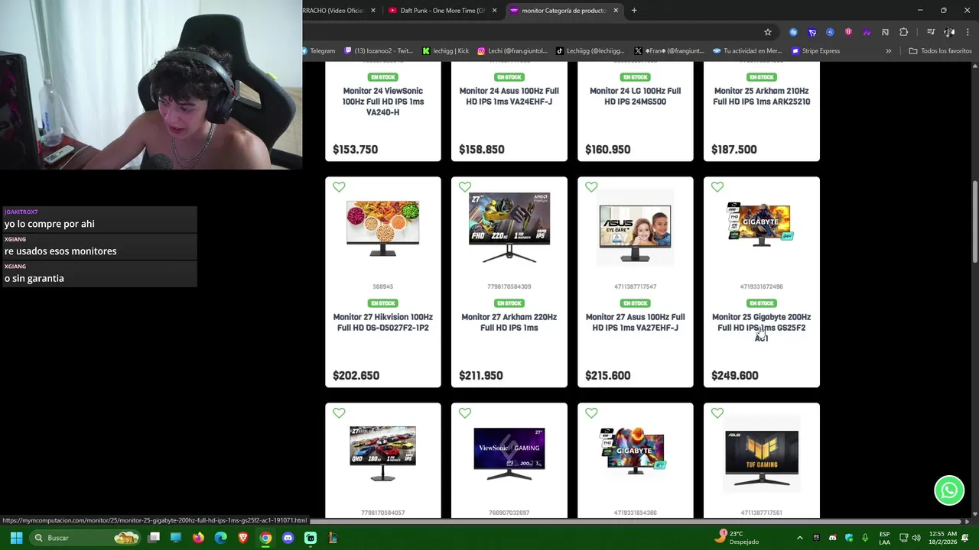Open Discord from the taskbar
Image resolution: width=979 pixels, height=550 pixels.
click(x=288, y=538)
